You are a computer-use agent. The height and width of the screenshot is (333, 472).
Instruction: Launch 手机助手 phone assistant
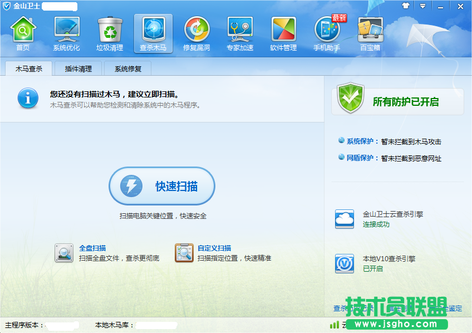[327, 33]
